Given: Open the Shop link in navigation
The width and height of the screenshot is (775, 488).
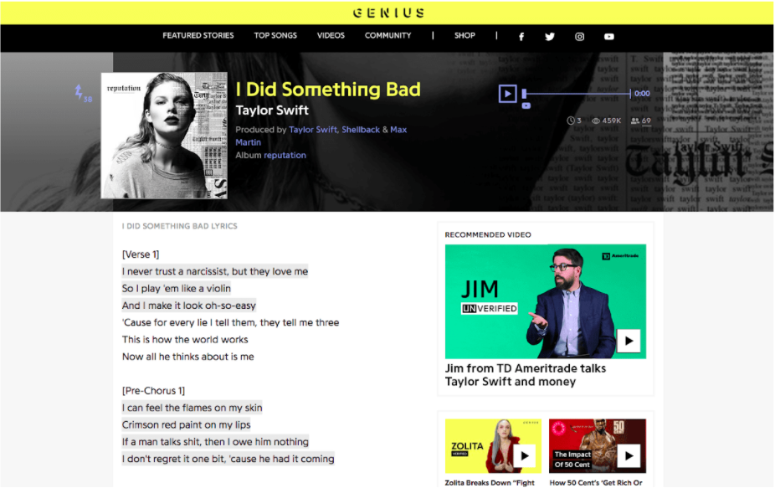Looking at the screenshot, I should [464, 36].
